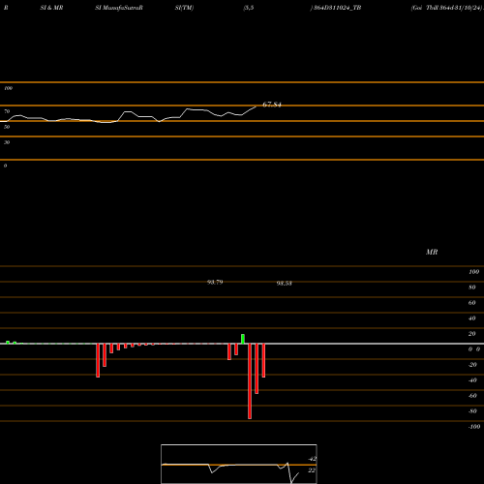Click the 'SI & MR' header text
The image size is (484, 484).
[x=51, y=8]
